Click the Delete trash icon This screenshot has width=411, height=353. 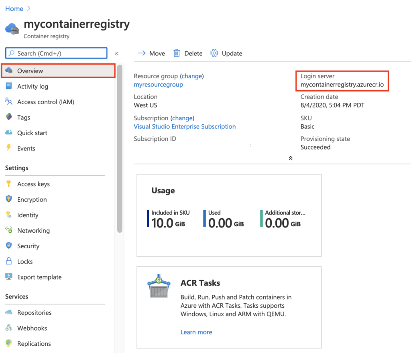[x=177, y=53]
